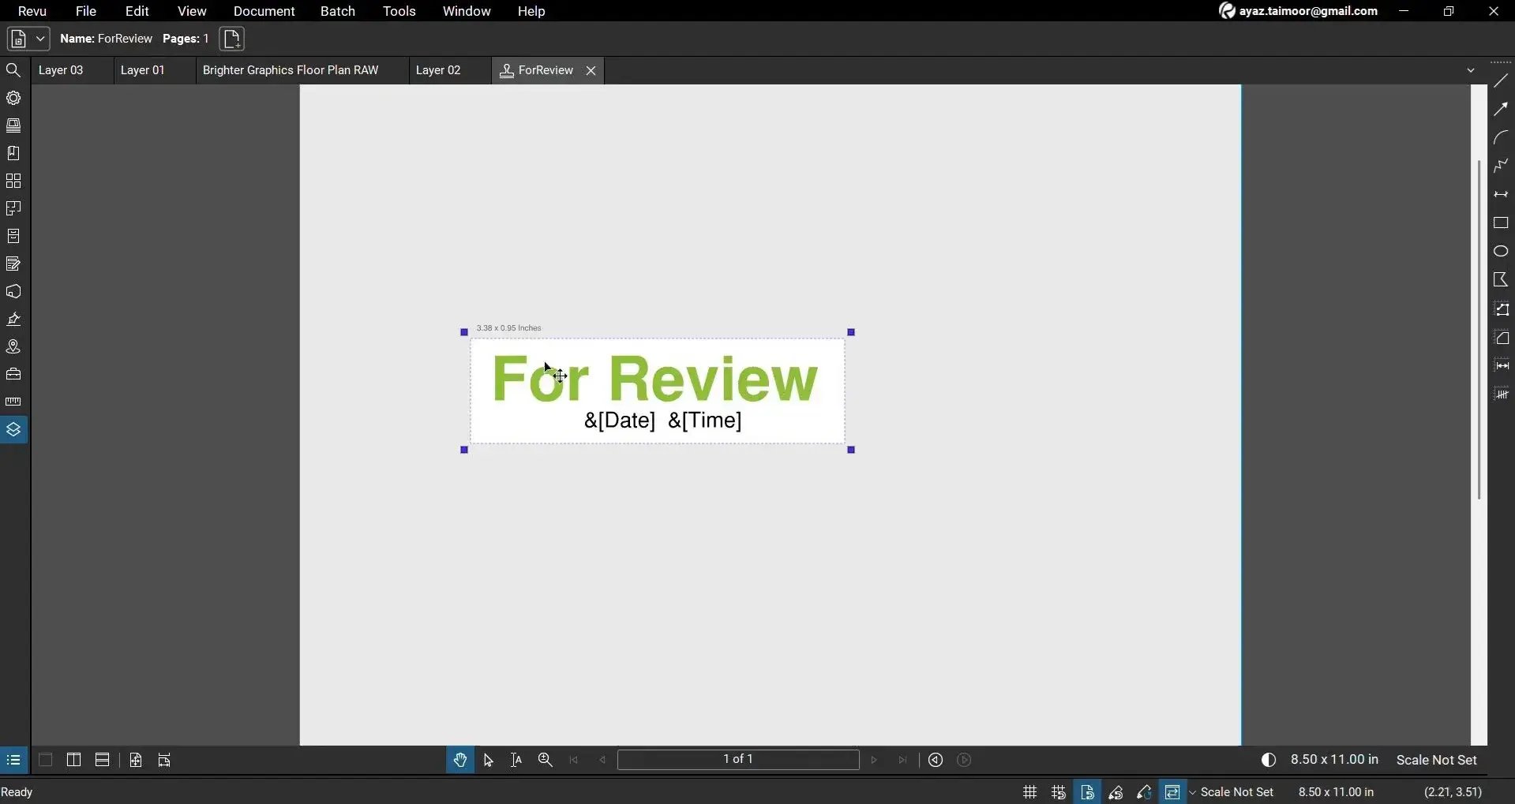Toggle the Show Grid status bar button
The height and width of the screenshot is (804, 1515).
1029,791
